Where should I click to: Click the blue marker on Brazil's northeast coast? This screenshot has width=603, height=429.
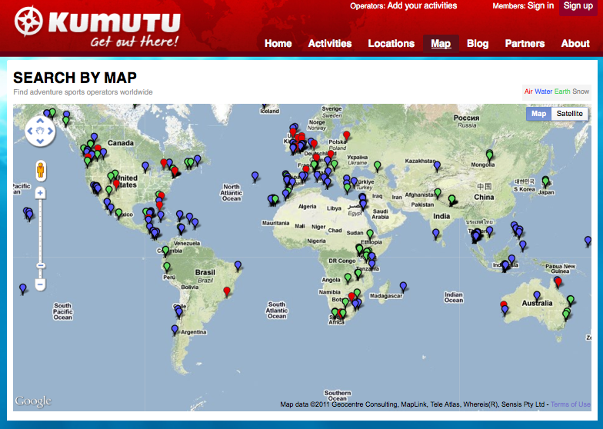coord(238,266)
